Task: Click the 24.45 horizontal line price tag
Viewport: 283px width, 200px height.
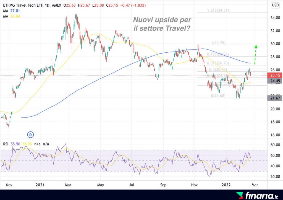Action: 274,81
